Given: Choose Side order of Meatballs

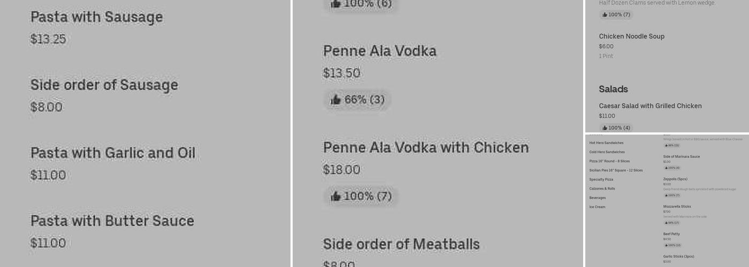Looking at the screenshot, I should tap(401, 245).
